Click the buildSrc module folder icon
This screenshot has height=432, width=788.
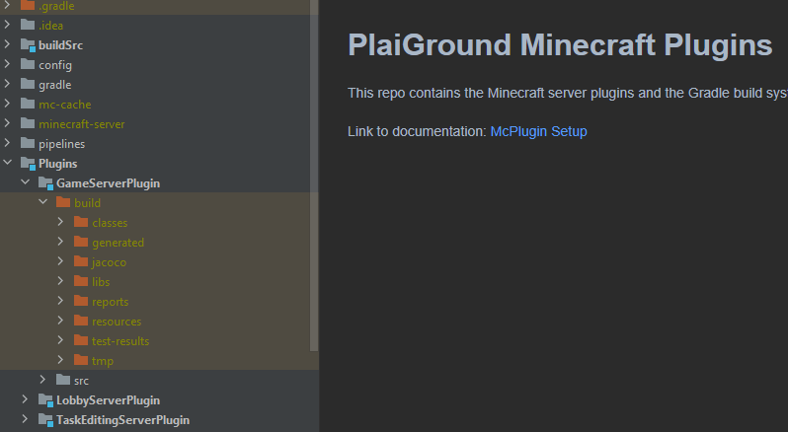[28, 45]
